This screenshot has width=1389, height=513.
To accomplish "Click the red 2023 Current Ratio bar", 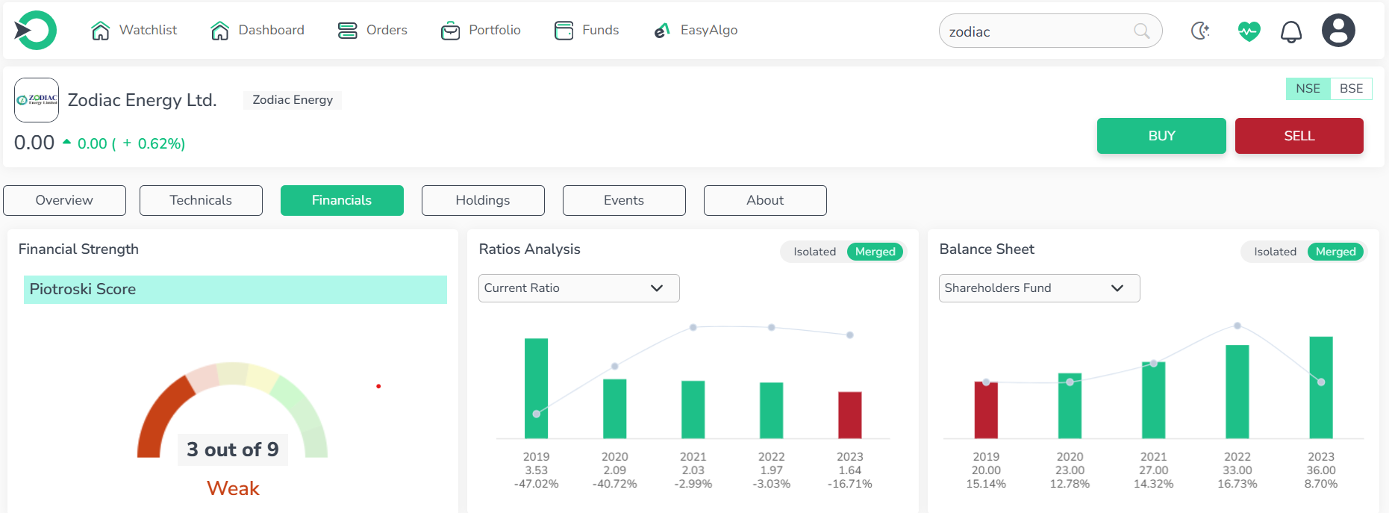I will [x=849, y=415].
